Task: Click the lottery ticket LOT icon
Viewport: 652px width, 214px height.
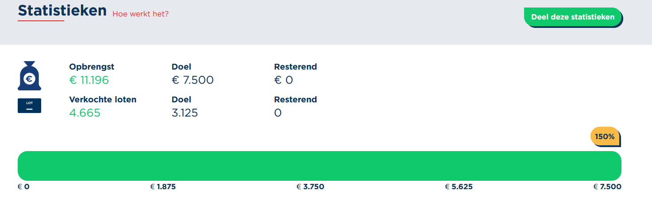Action: tap(29, 105)
